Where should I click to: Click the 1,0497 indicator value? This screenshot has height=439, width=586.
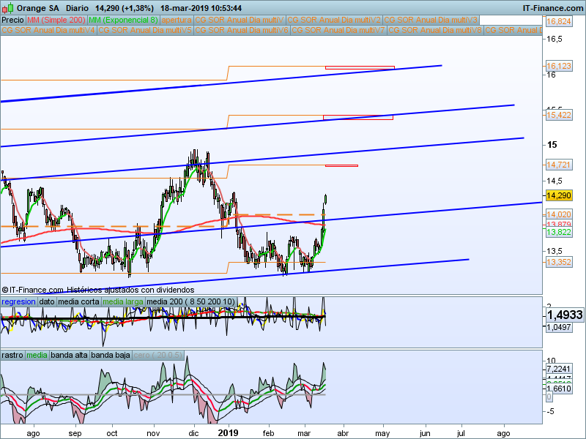[x=559, y=327]
